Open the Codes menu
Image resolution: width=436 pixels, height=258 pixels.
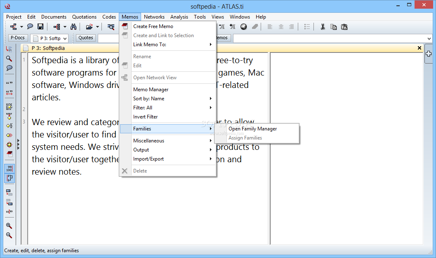109,17
